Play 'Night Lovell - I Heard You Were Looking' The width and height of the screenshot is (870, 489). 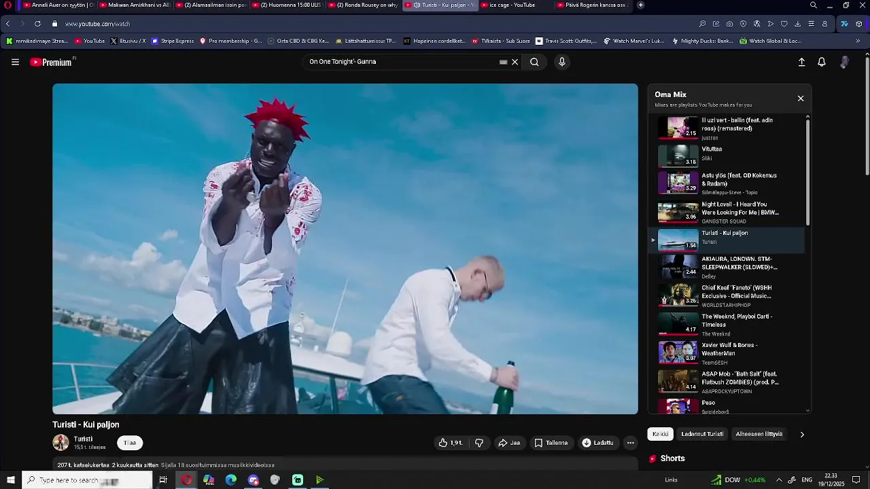tap(727, 212)
